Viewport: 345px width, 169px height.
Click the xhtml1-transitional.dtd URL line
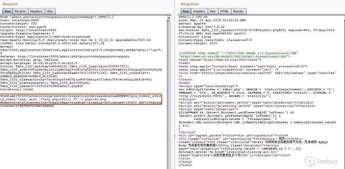tap(234, 57)
